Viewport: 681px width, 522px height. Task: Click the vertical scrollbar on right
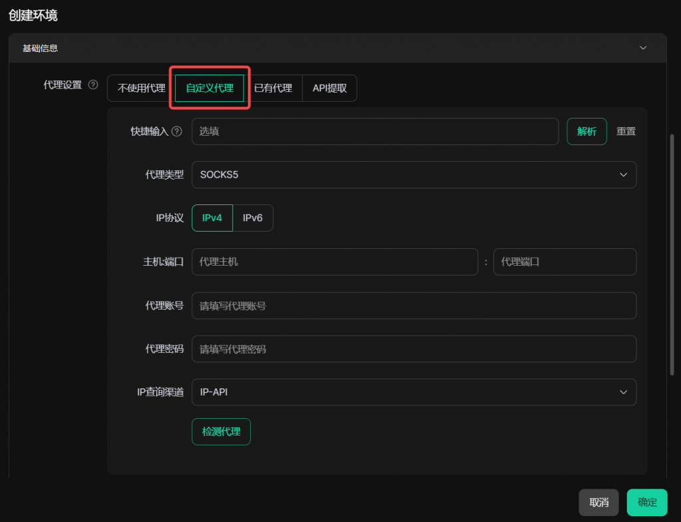(672, 253)
